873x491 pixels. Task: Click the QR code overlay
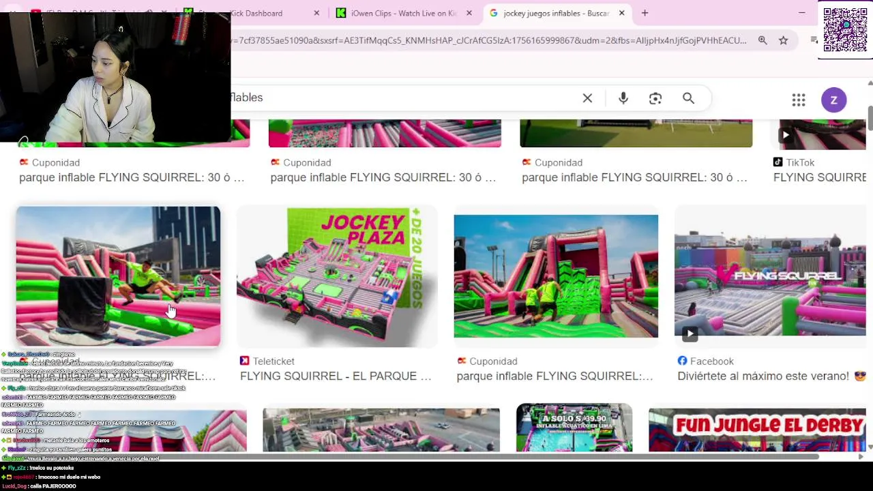pyautogui.click(x=845, y=29)
